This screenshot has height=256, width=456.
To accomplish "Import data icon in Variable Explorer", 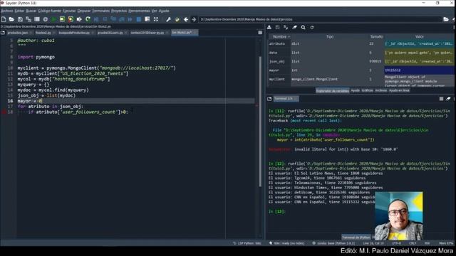I will 269,27.
